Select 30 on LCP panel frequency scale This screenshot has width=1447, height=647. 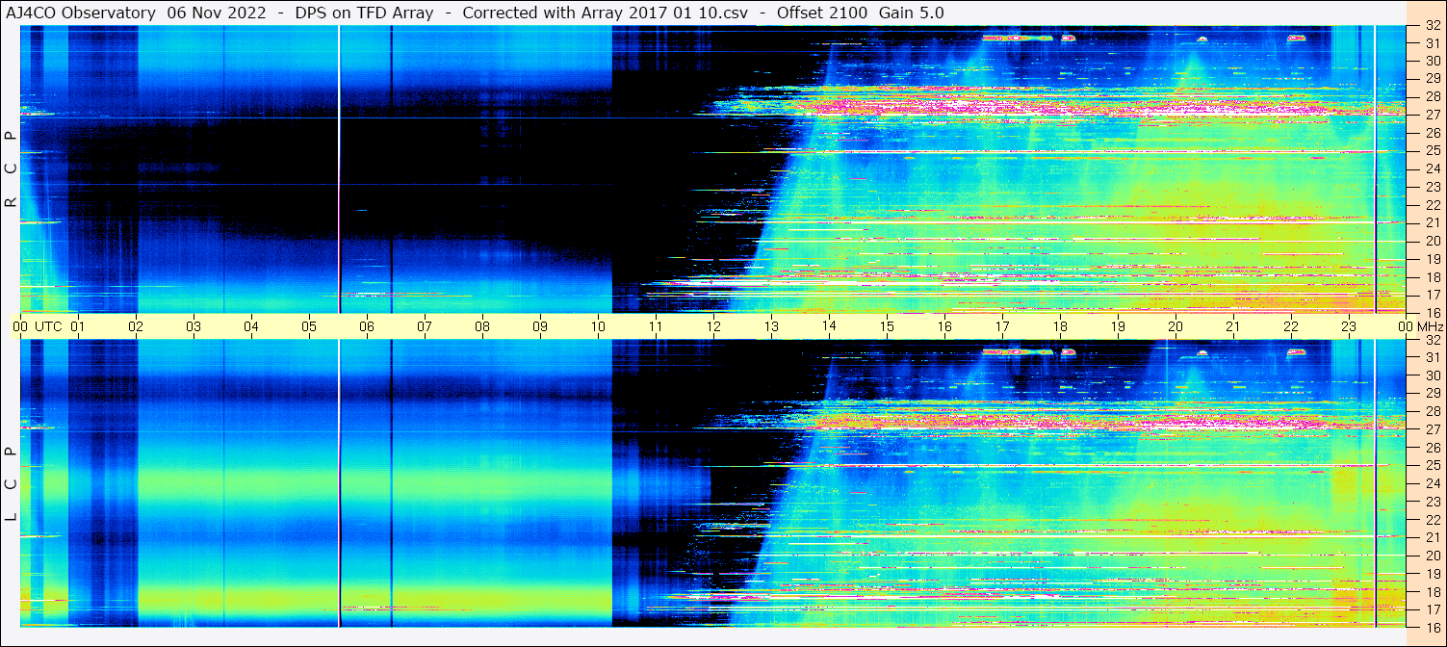[x=1432, y=375]
